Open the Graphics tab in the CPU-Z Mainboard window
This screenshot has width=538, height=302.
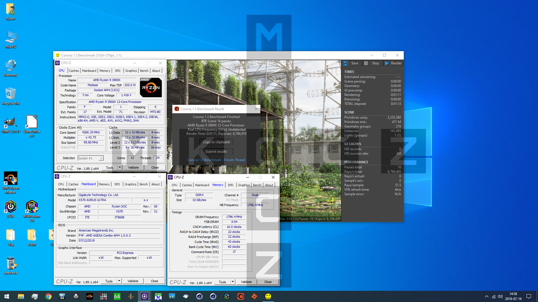tap(130, 184)
